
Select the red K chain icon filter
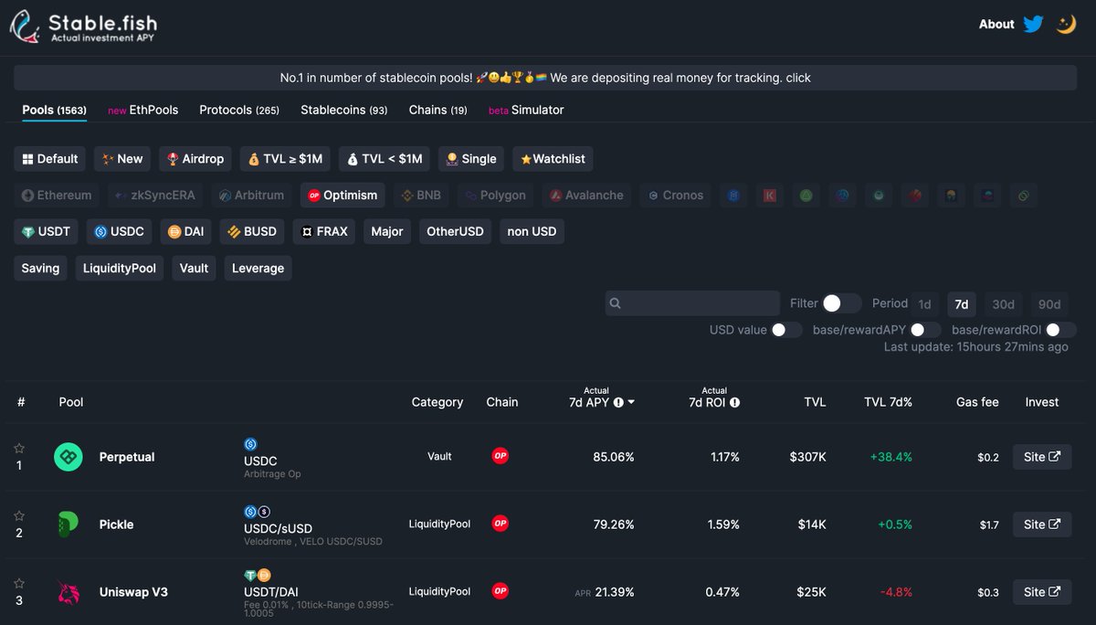coord(770,196)
